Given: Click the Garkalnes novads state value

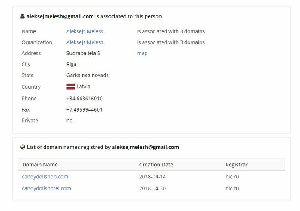Looking at the screenshot, I should pyautogui.click(x=87, y=75).
